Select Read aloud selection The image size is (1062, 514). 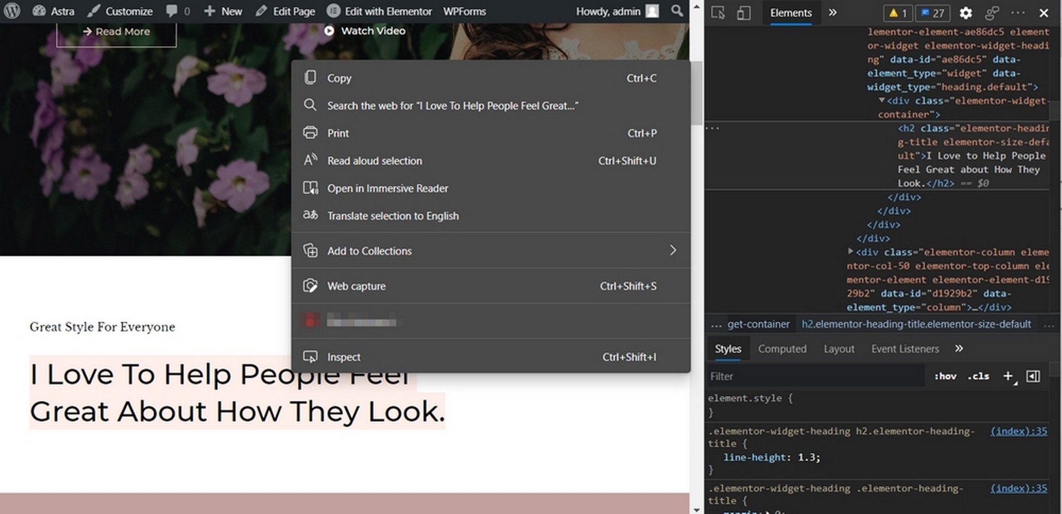(x=491, y=160)
